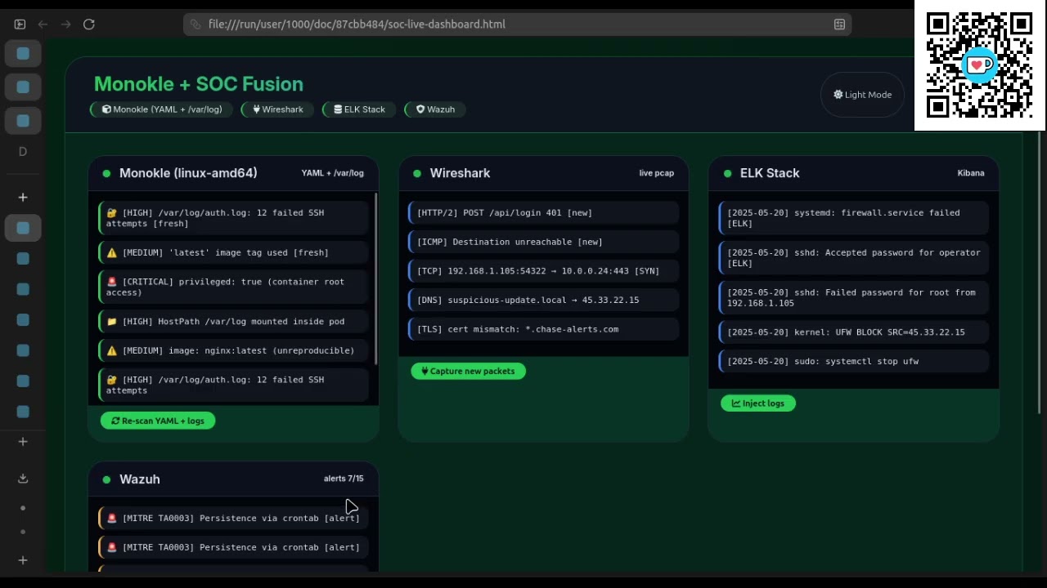This screenshot has height=588, width=1047.
Task: Select the 'D' item in browser sidebar
Action: pyautogui.click(x=23, y=151)
